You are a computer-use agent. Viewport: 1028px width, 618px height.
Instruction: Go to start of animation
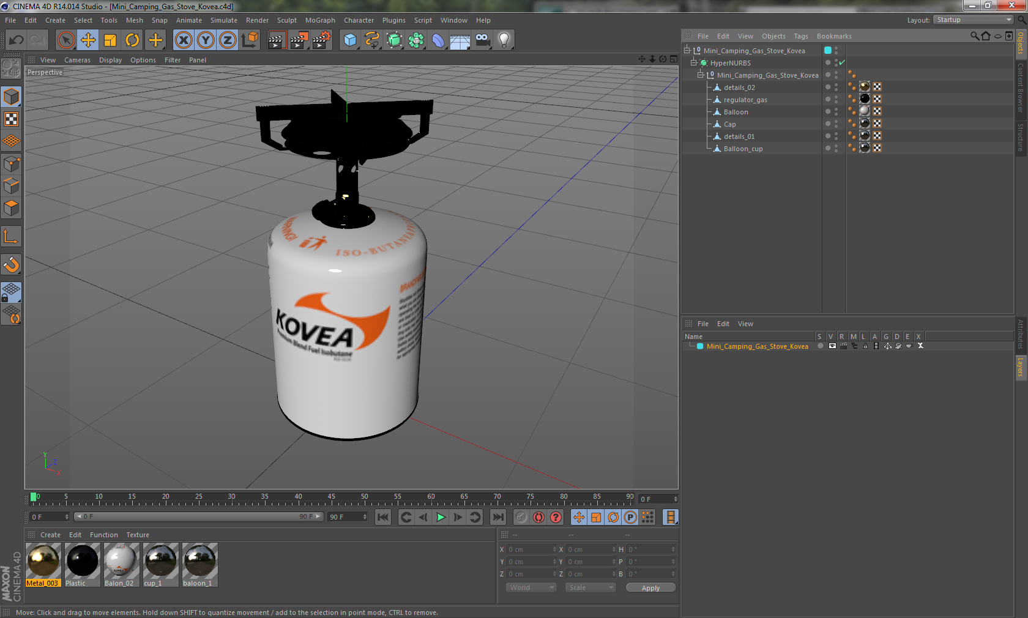pyautogui.click(x=383, y=517)
